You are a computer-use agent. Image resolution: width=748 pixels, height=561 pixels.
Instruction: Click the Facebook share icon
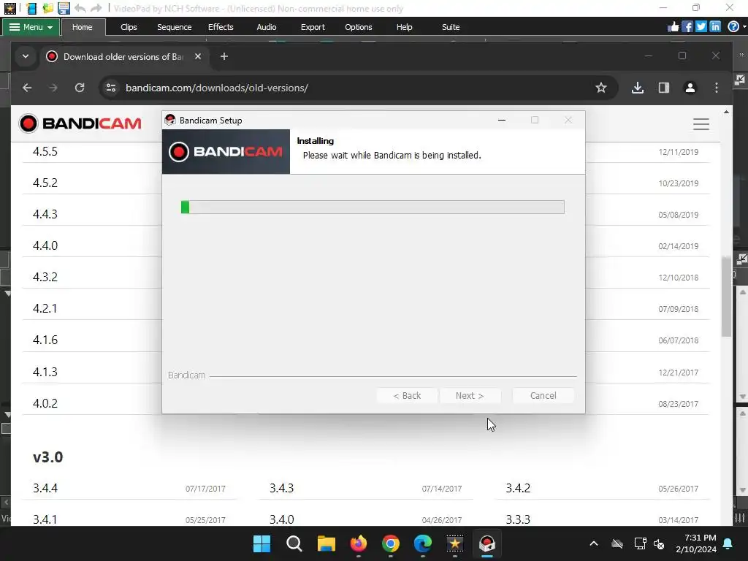687,27
